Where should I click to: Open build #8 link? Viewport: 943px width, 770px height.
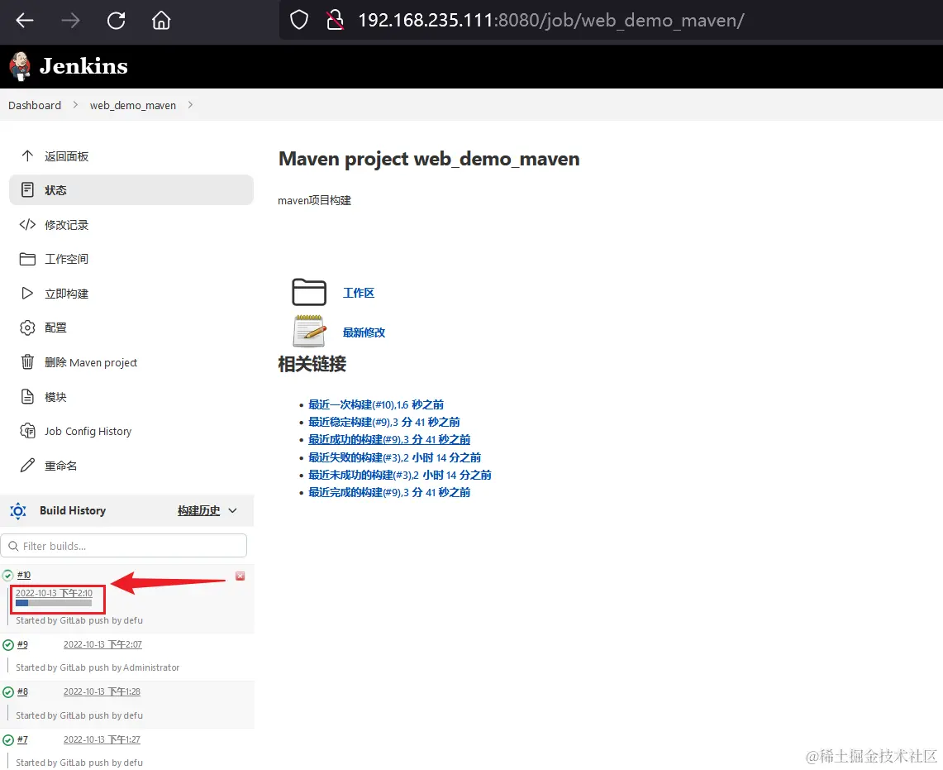[x=22, y=691]
